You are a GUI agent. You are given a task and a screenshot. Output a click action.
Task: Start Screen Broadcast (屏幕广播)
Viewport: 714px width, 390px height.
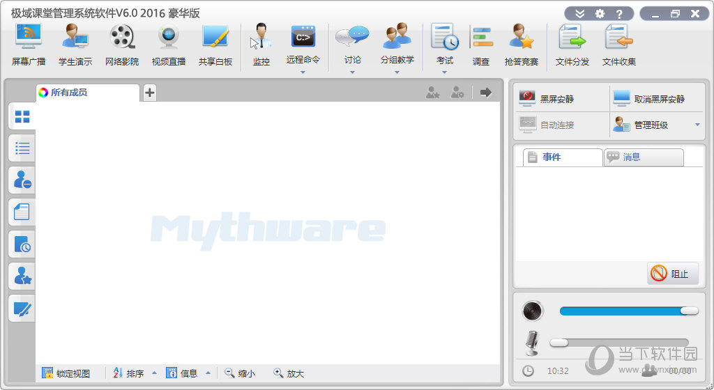pyautogui.click(x=29, y=45)
